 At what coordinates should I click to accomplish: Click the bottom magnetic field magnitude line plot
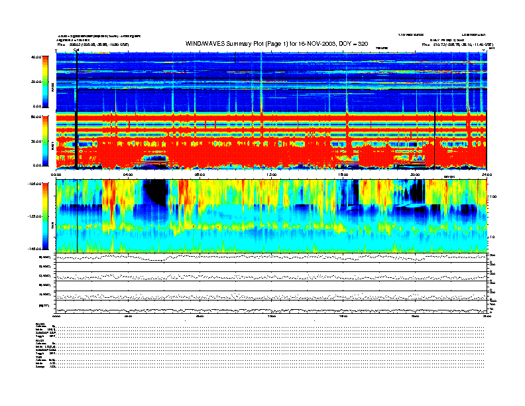pyautogui.click(x=271, y=306)
